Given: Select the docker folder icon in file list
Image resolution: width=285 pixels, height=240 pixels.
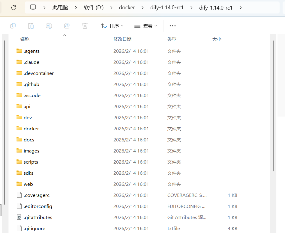Looking at the screenshot, I should click(19, 128).
